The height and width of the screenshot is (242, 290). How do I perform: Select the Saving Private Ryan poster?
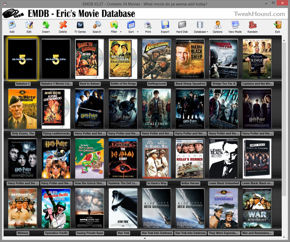coord(90,209)
